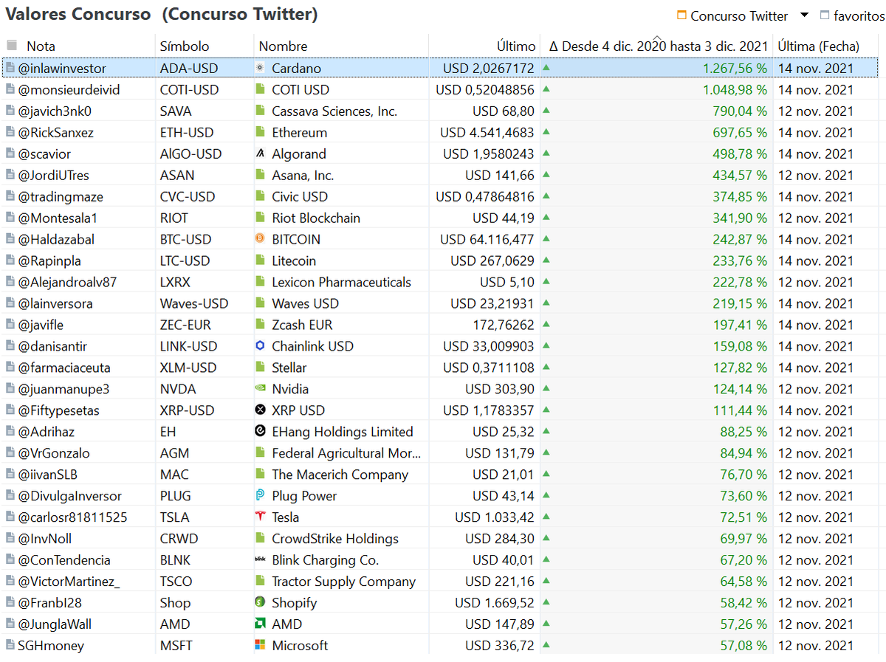Open the Concurso Twitter dropdown arrow
Screen dimensions: 886x662
point(805,15)
